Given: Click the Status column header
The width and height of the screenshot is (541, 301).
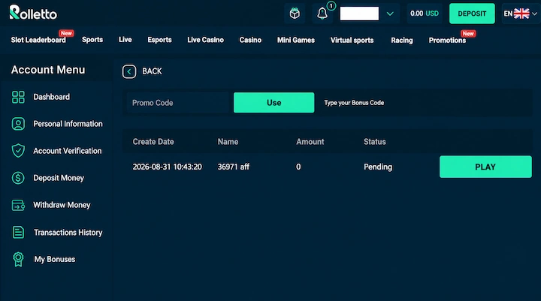Looking at the screenshot, I should [x=375, y=142].
